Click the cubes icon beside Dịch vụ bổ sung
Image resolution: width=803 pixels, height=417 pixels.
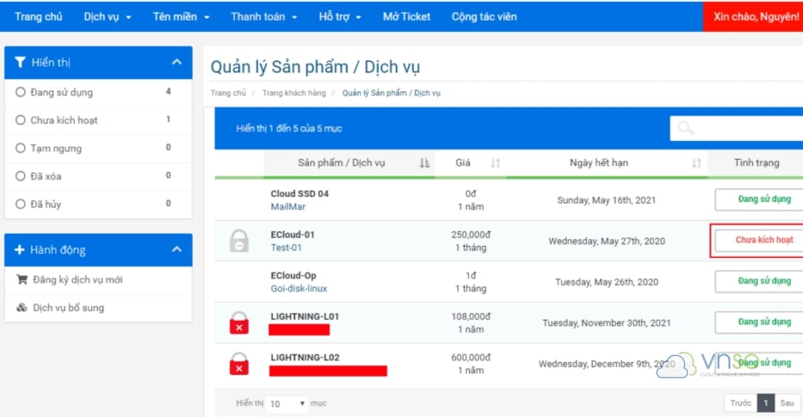pos(21,308)
